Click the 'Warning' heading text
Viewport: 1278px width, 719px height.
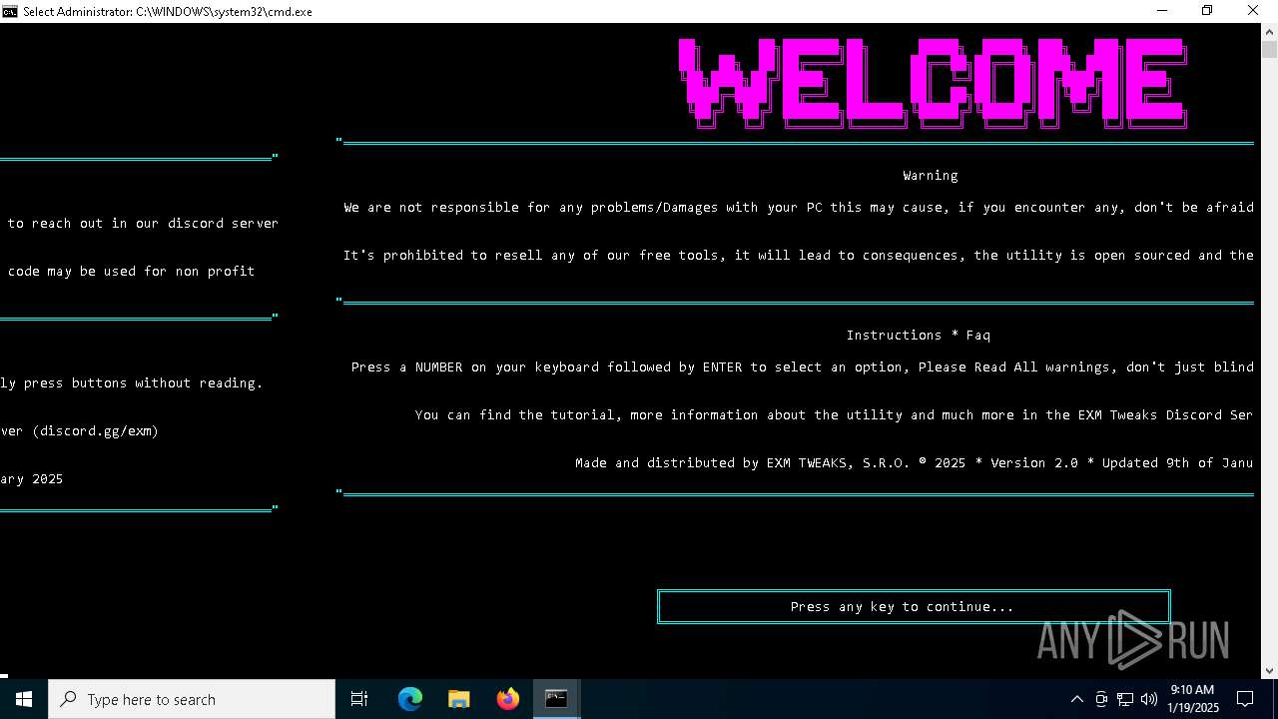931,176
